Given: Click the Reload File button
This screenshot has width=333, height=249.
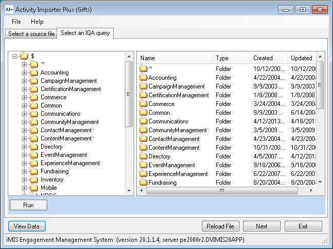Looking at the screenshot, I should click(220, 226).
